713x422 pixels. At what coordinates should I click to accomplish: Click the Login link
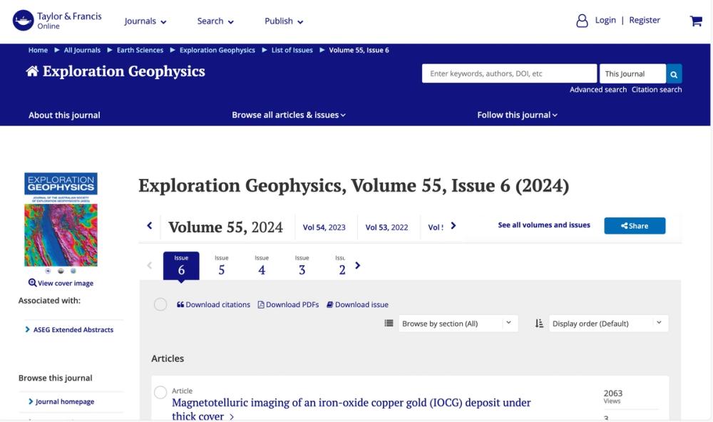coord(605,20)
